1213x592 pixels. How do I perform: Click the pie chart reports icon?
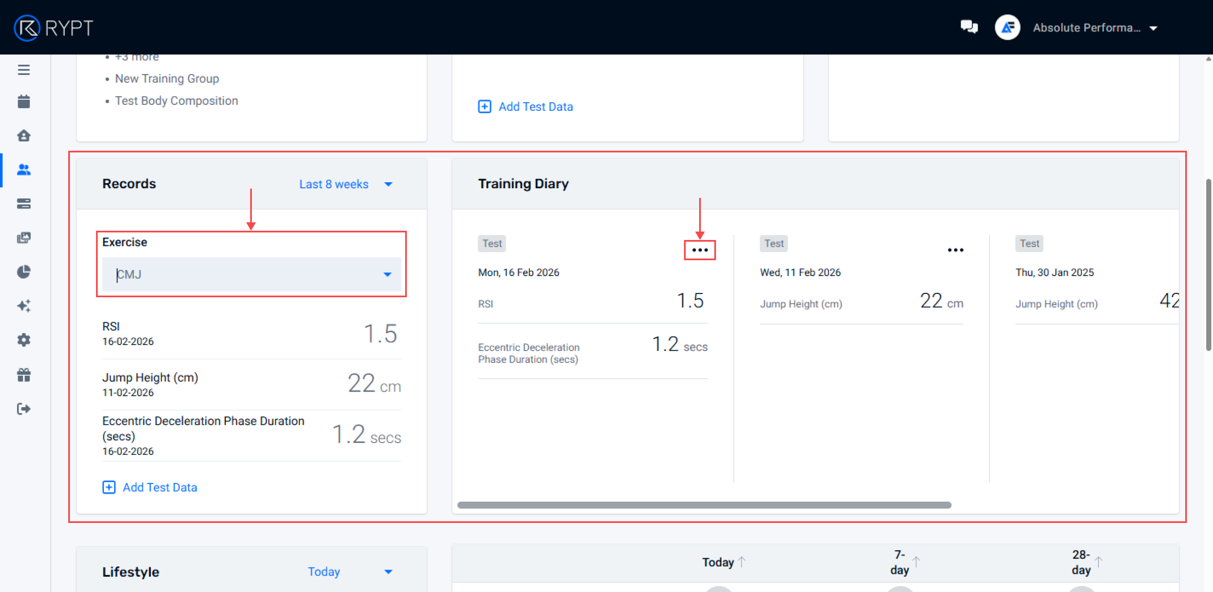coord(24,272)
